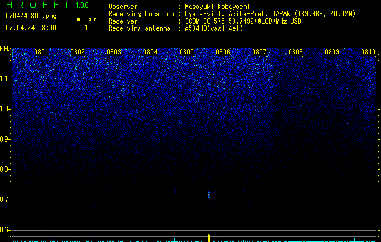The width and height of the screenshot is (381, 242).
Task: Click the 0.6 kHz axis label
Action: point(5,230)
